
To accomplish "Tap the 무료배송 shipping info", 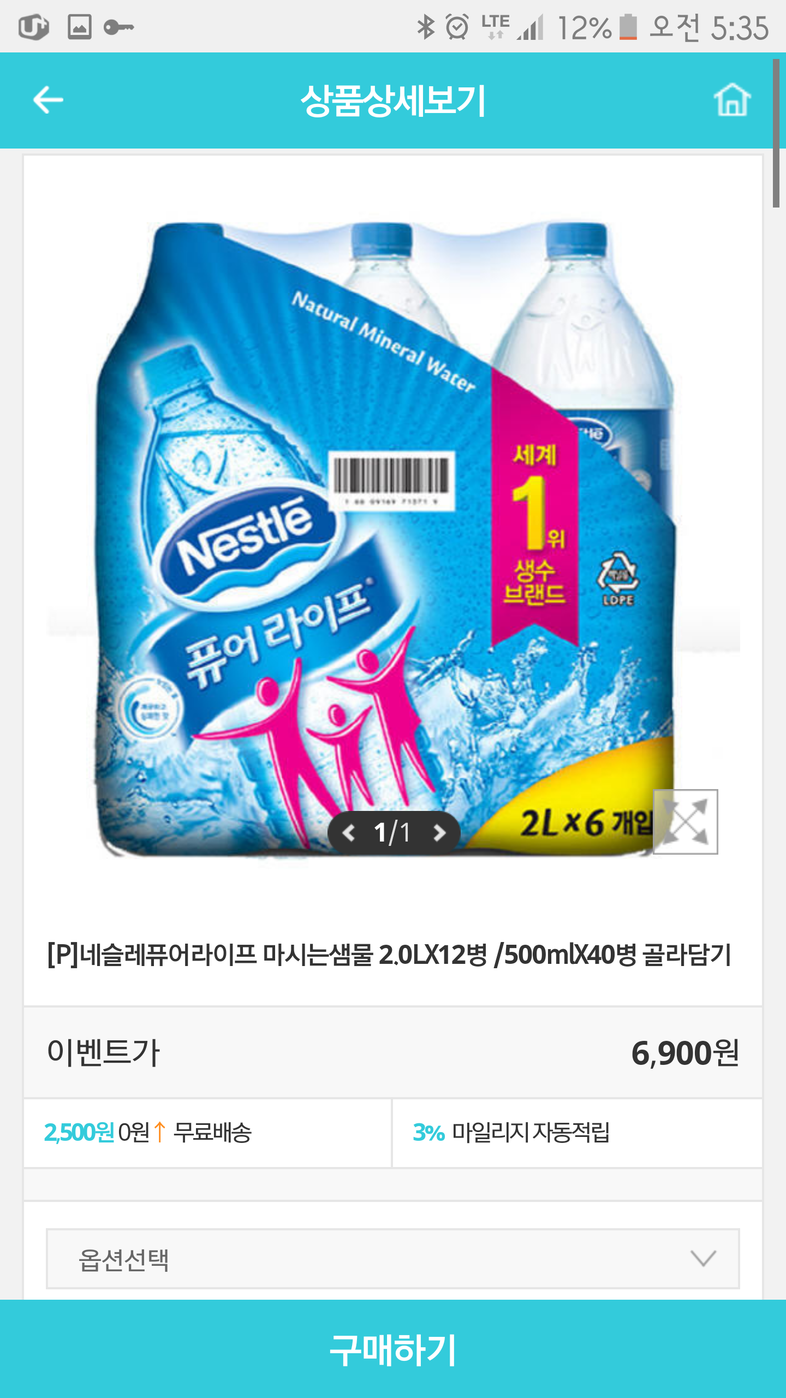I will point(212,1133).
